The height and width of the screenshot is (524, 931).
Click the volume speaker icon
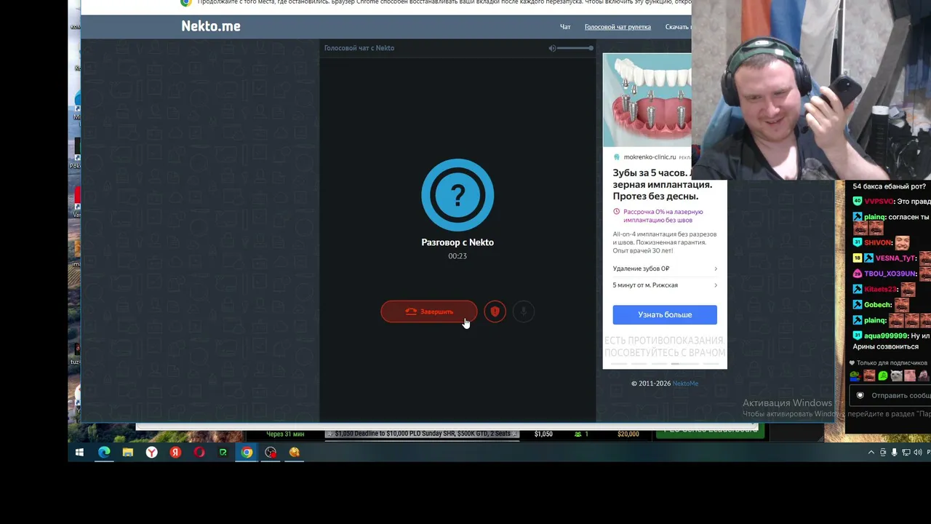click(553, 48)
